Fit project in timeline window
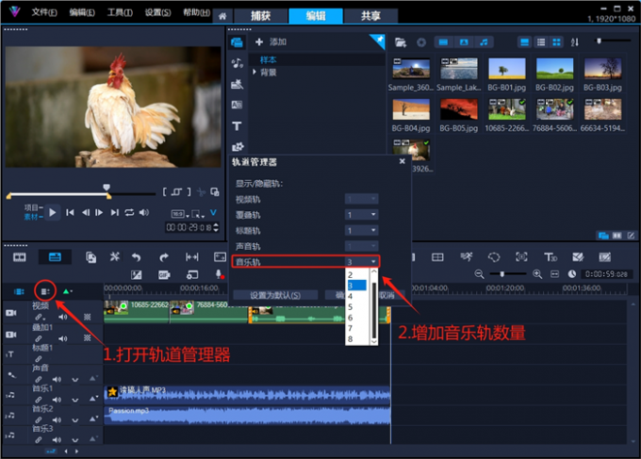The width and height of the screenshot is (641, 459). click(x=554, y=274)
